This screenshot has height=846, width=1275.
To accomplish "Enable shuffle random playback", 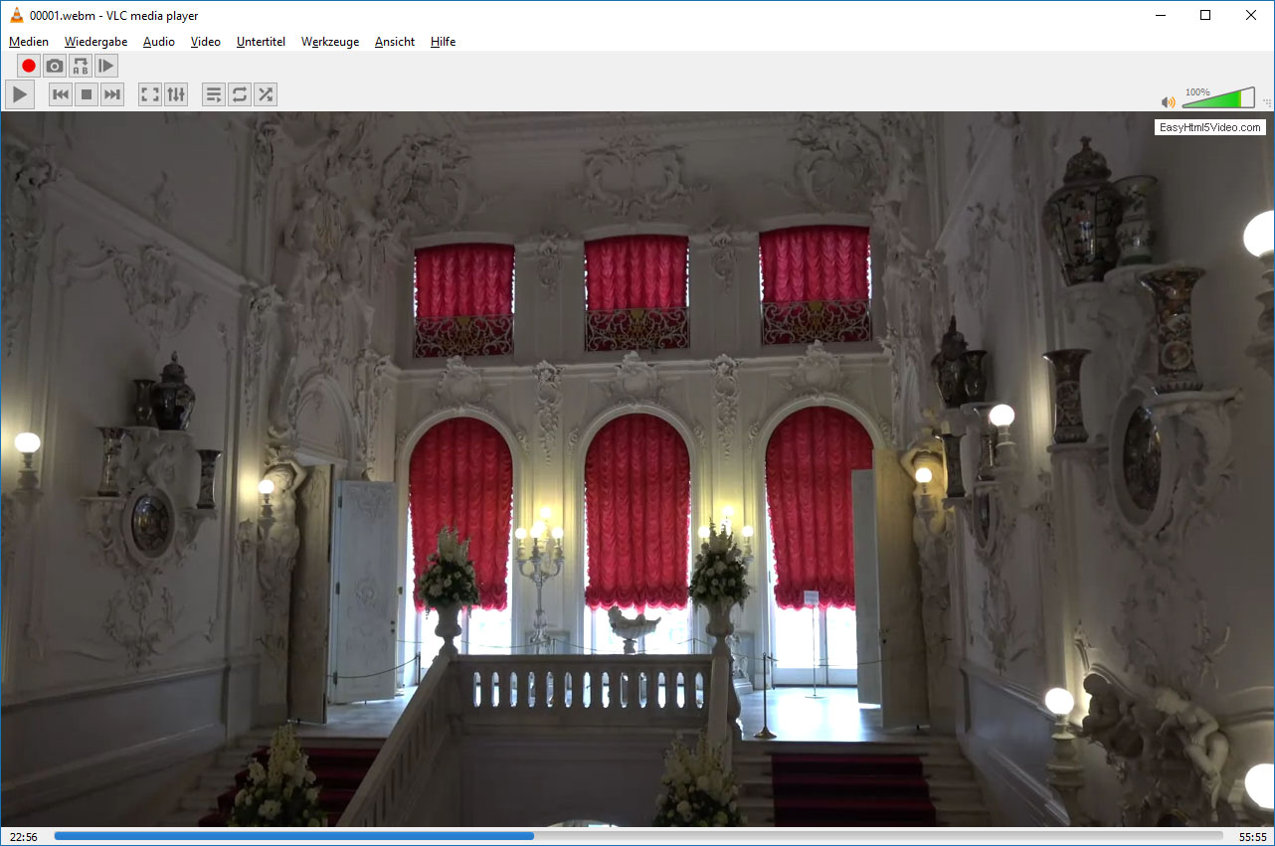I will pos(266,94).
